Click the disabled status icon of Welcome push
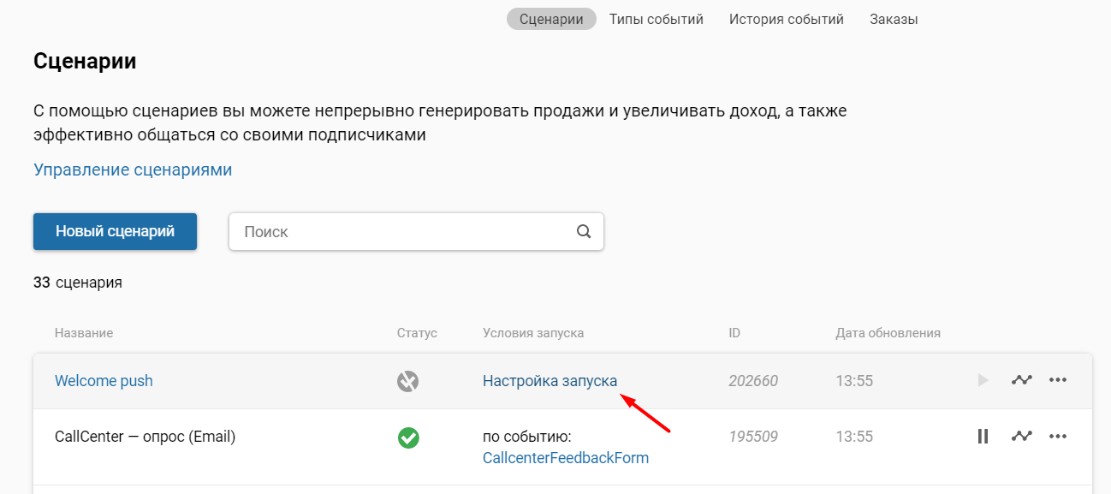The height and width of the screenshot is (494, 1111). coord(408,381)
